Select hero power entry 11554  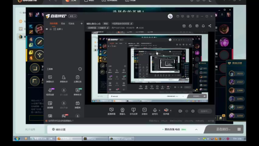click(x=236, y=116)
